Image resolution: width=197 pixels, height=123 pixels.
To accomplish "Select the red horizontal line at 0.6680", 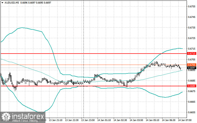I will (x=94, y=86).
